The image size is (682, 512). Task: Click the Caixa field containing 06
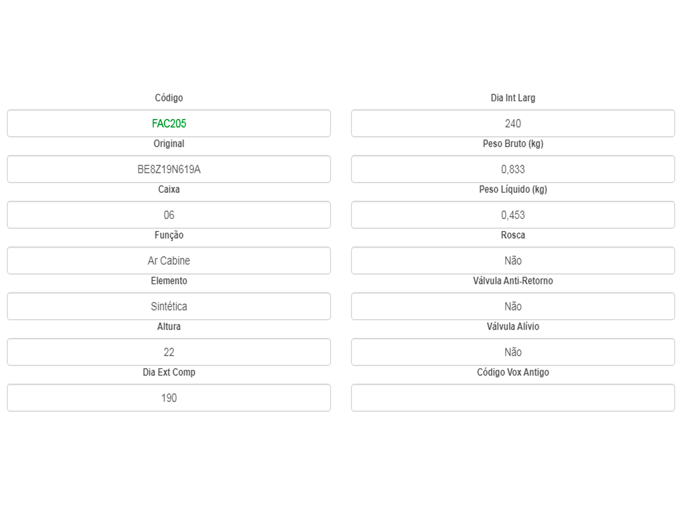[x=169, y=215]
